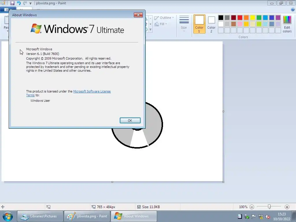This screenshot has width=296, height=222.
Task: Open the Fill dropdown in Paint's ribbon
Action: tap(161, 24)
